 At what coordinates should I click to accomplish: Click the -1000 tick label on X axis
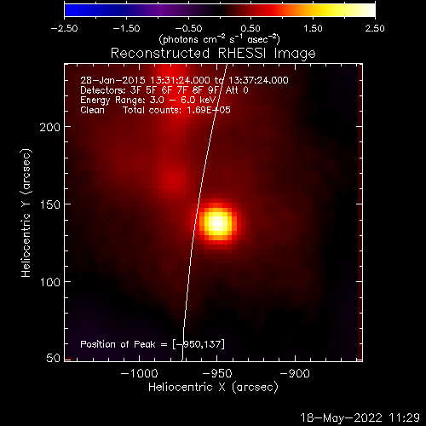point(139,373)
